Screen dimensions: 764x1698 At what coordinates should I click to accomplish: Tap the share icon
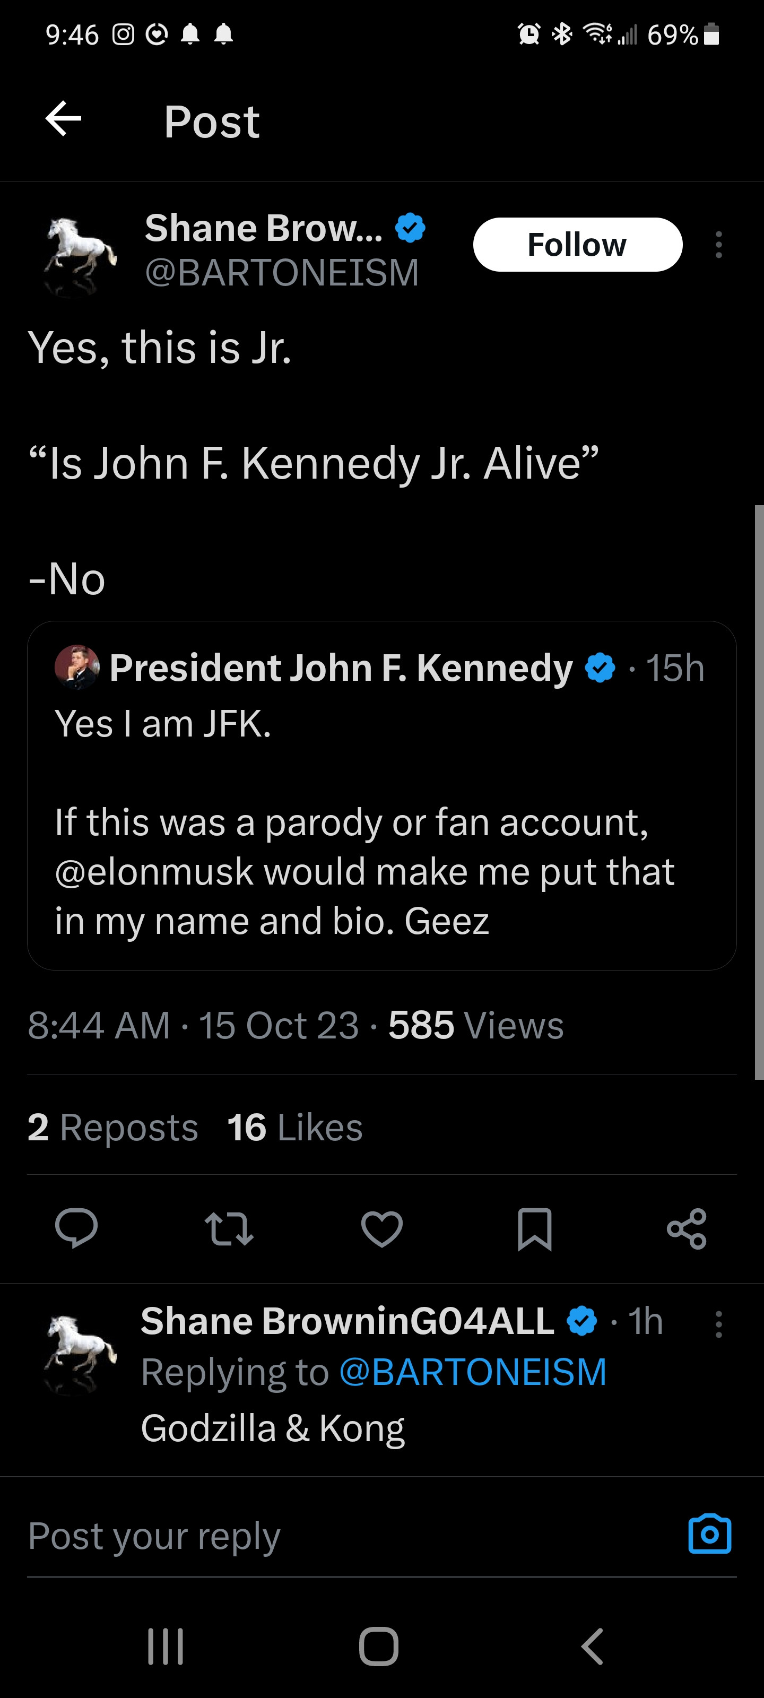click(687, 1229)
